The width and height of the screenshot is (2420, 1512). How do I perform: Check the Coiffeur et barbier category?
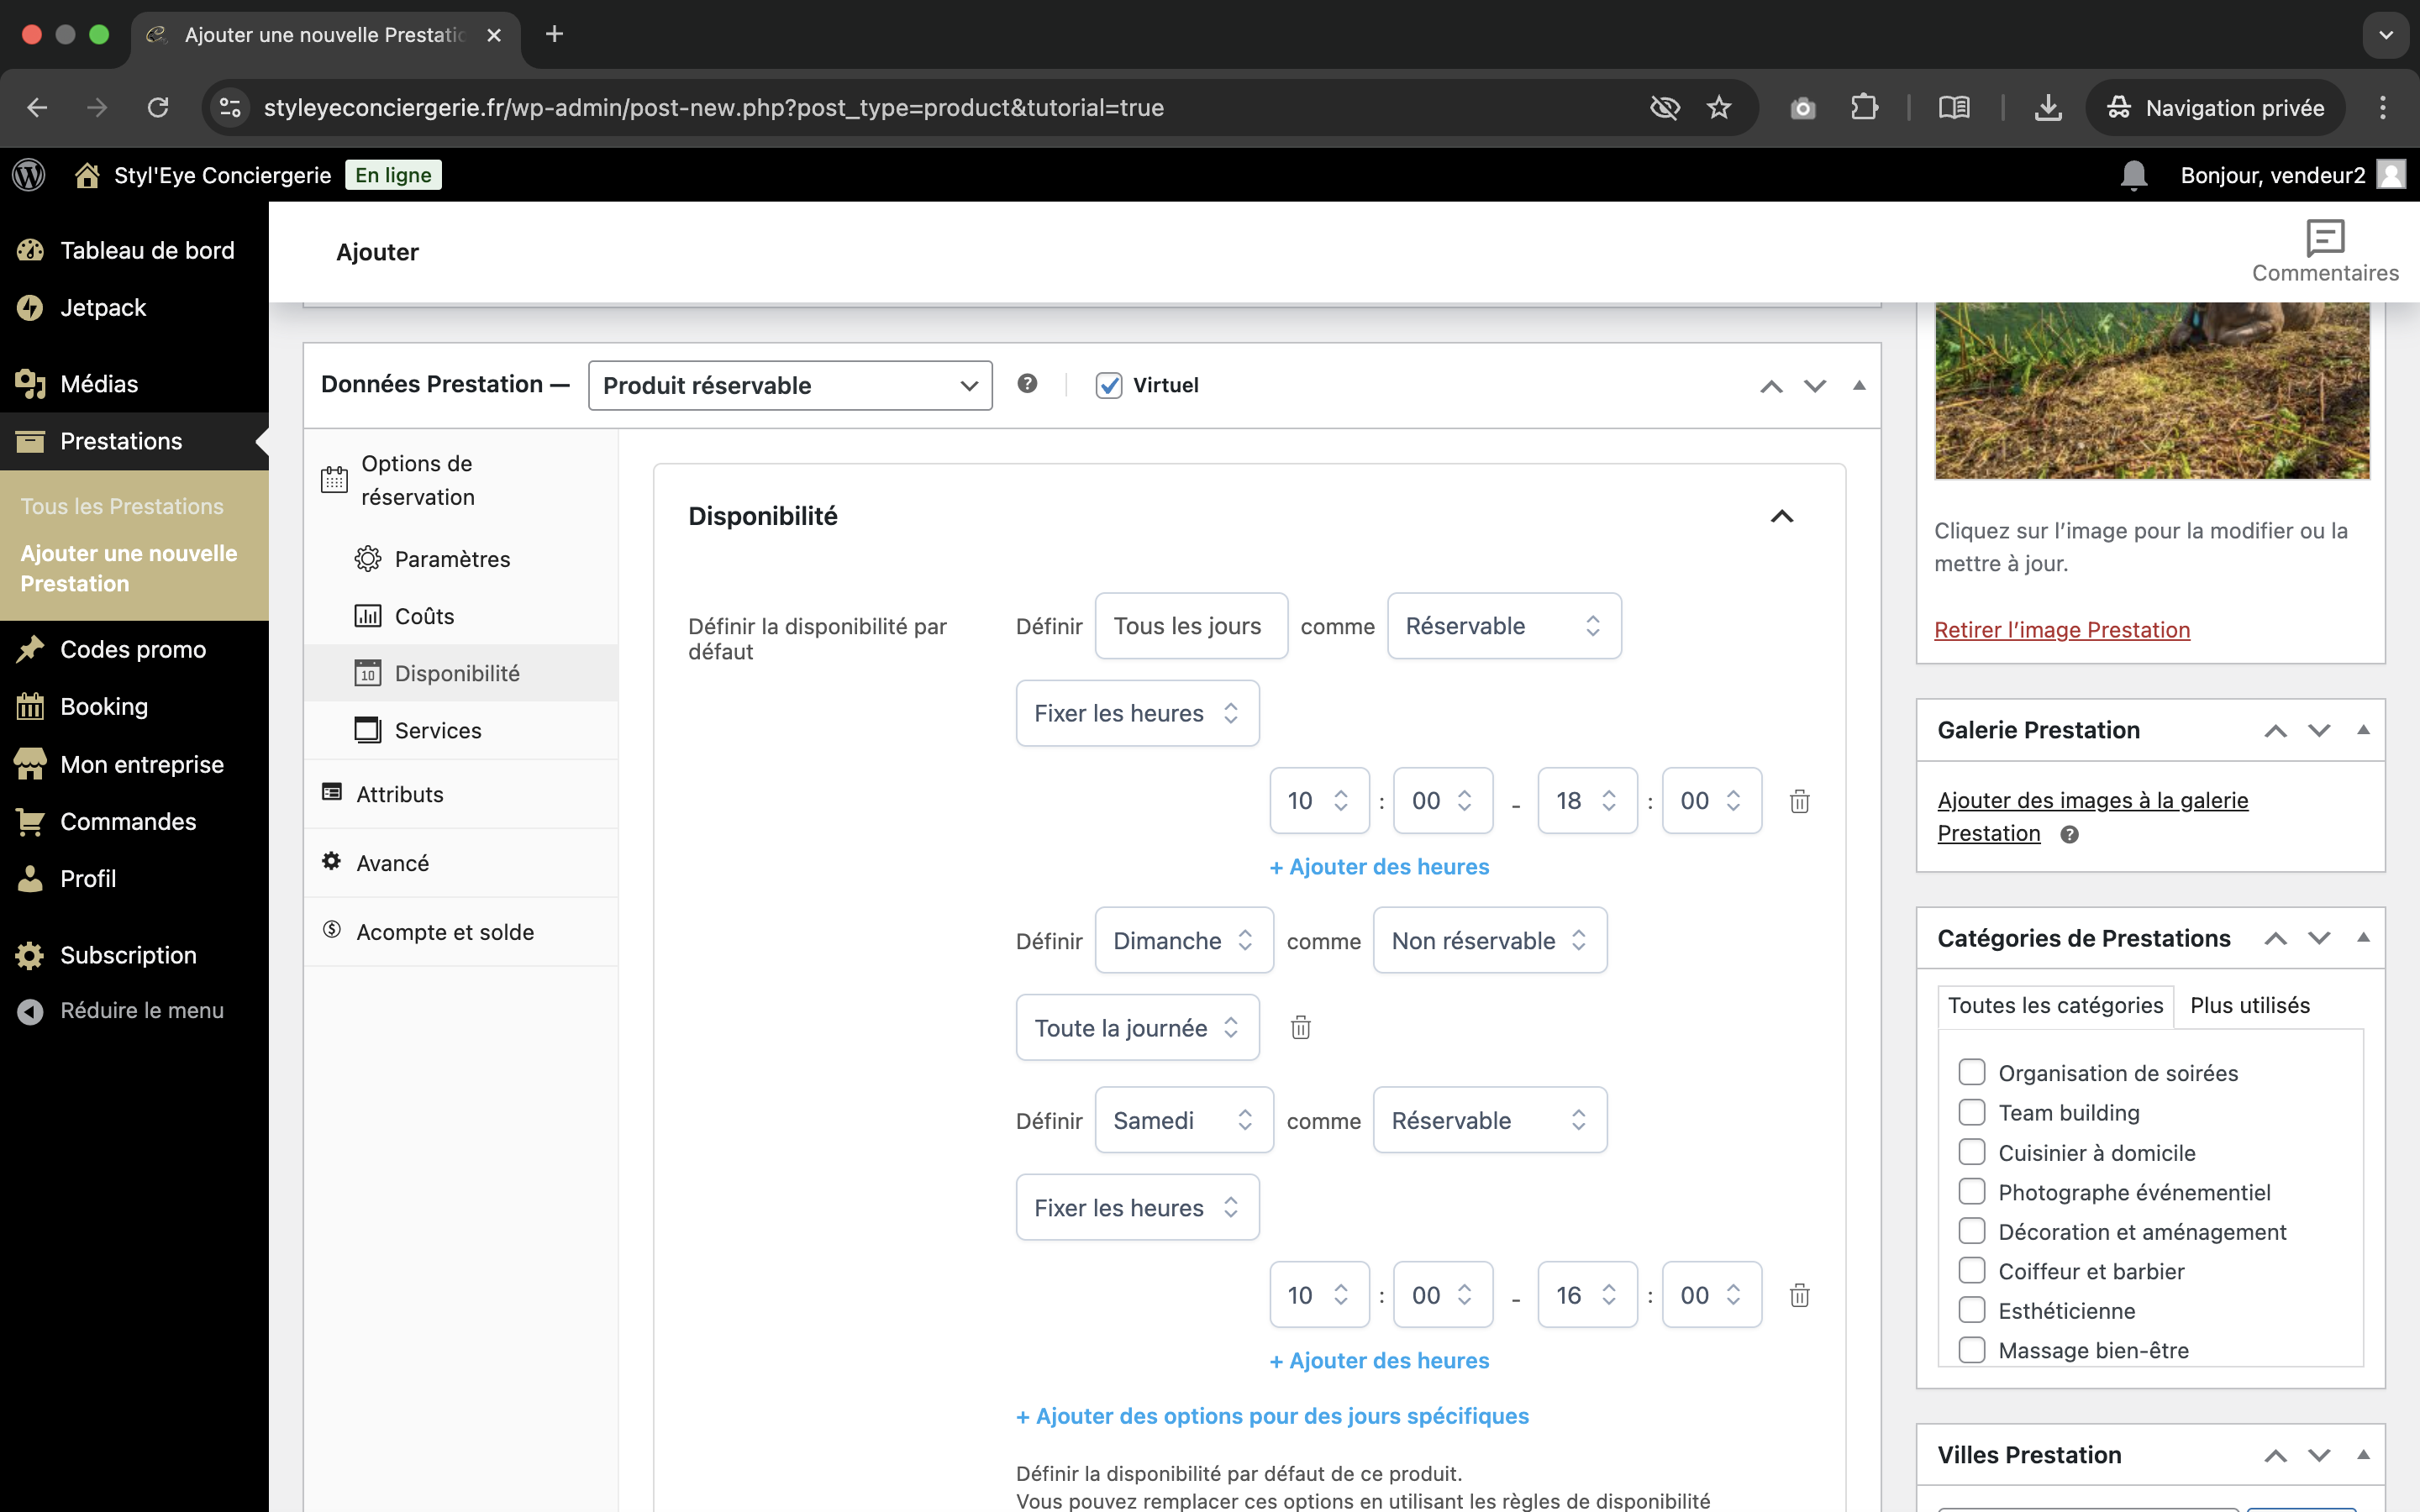(1971, 1271)
